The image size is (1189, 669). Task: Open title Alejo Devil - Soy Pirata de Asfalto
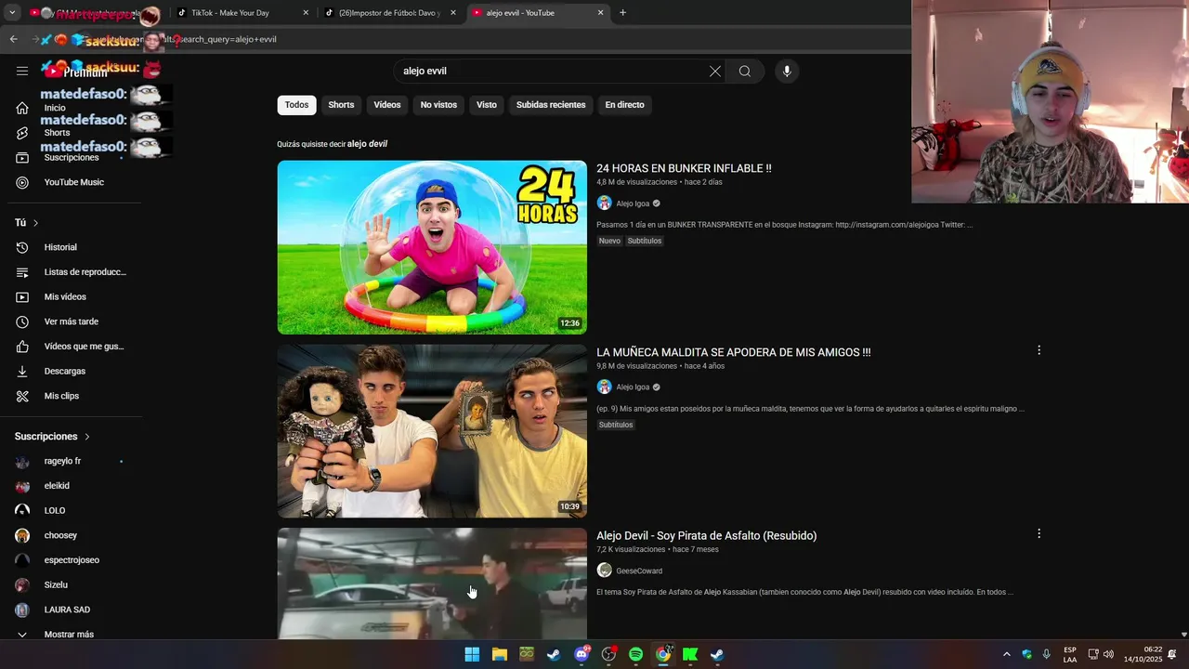706,535
